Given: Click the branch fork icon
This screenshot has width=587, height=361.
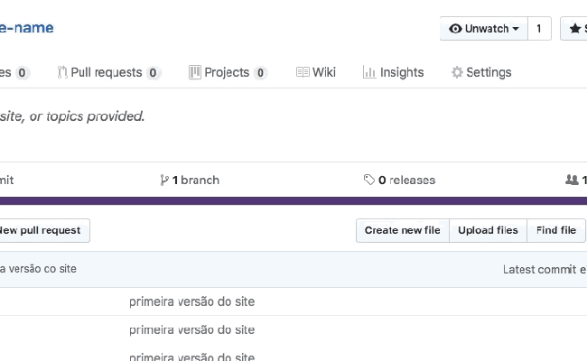Looking at the screenshot, I should [x=164, y=180].
